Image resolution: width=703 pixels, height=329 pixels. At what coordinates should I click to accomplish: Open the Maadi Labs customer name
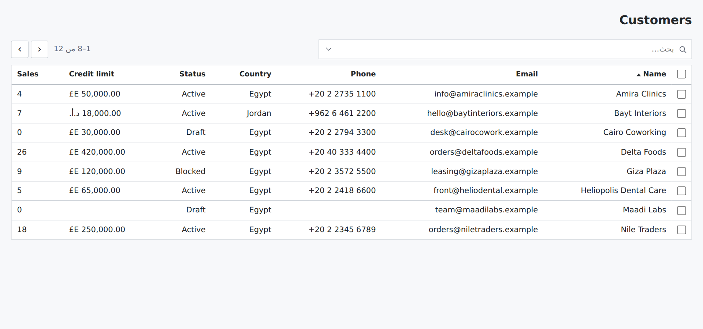coord(644,210)
